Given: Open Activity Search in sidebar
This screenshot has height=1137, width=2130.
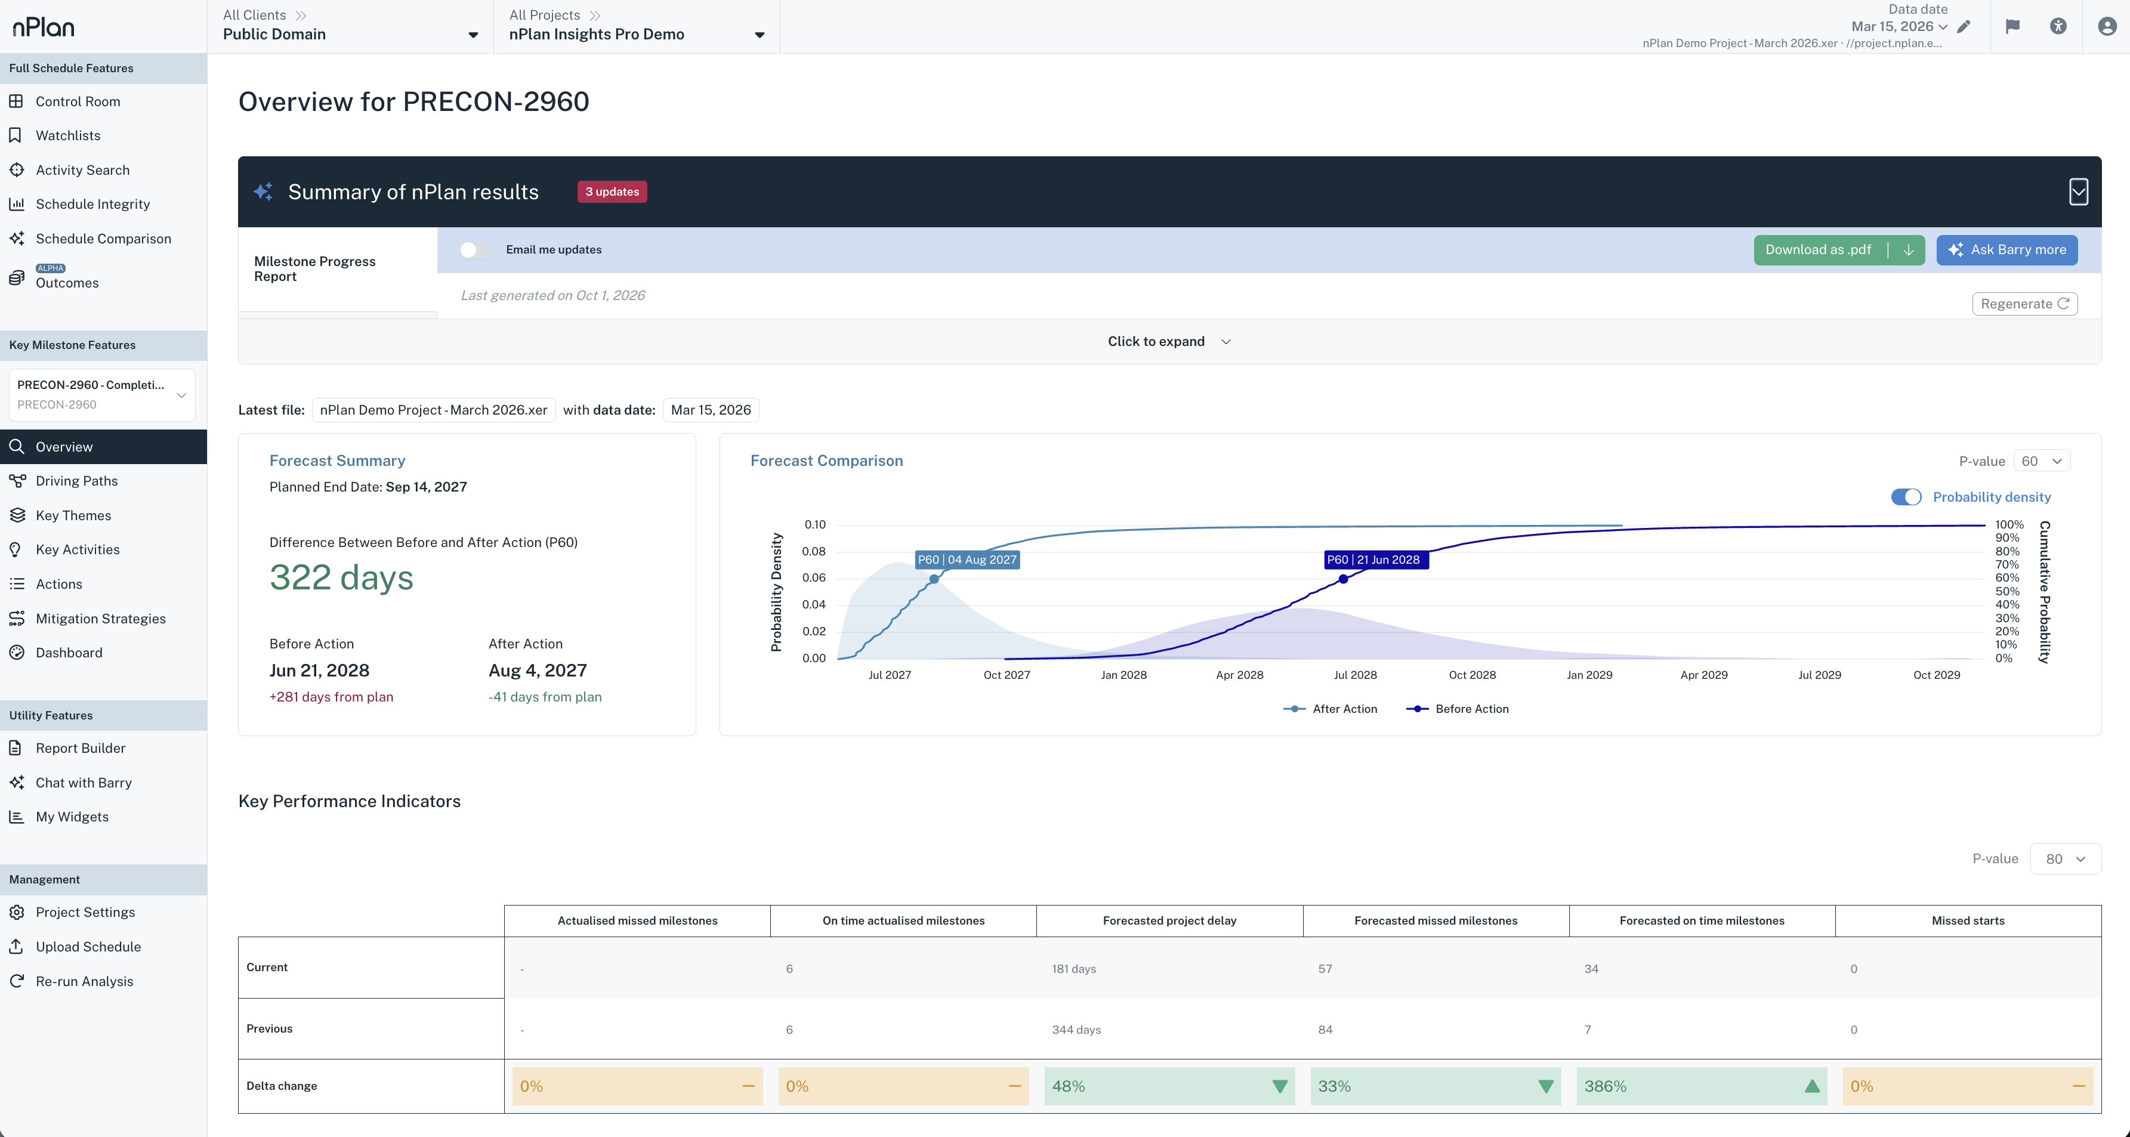Looking at the screenshot, I should pos(82,169).
